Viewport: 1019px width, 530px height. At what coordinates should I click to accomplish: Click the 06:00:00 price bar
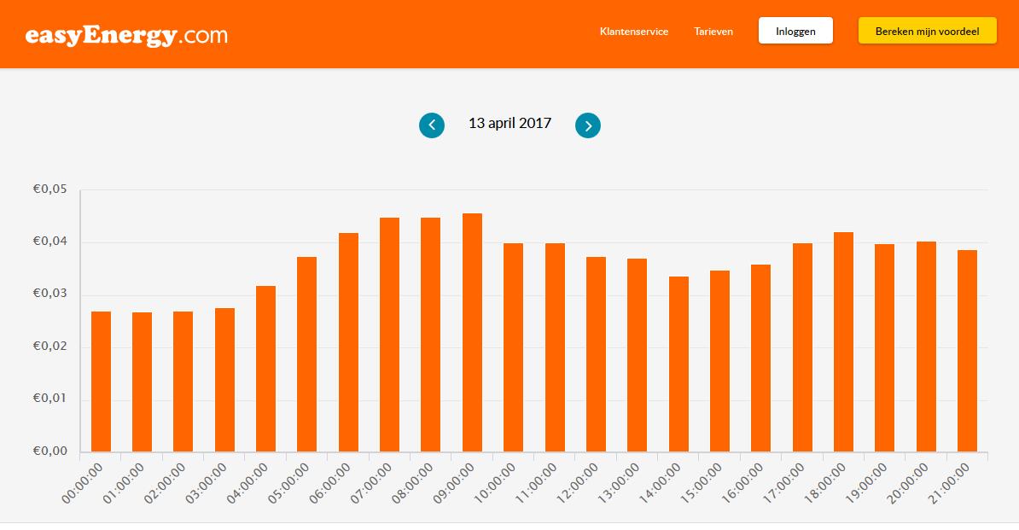point(348,342)
